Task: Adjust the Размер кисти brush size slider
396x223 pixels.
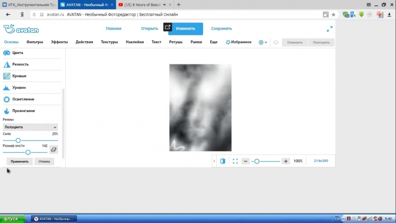Action: (28, 152)
